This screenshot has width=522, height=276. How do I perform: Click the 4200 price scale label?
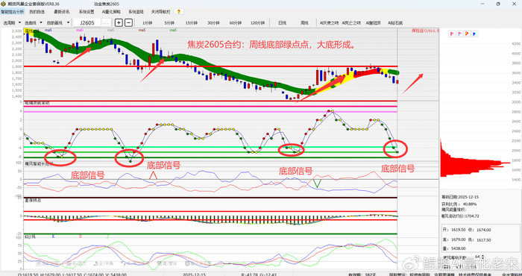pos(516,43)
